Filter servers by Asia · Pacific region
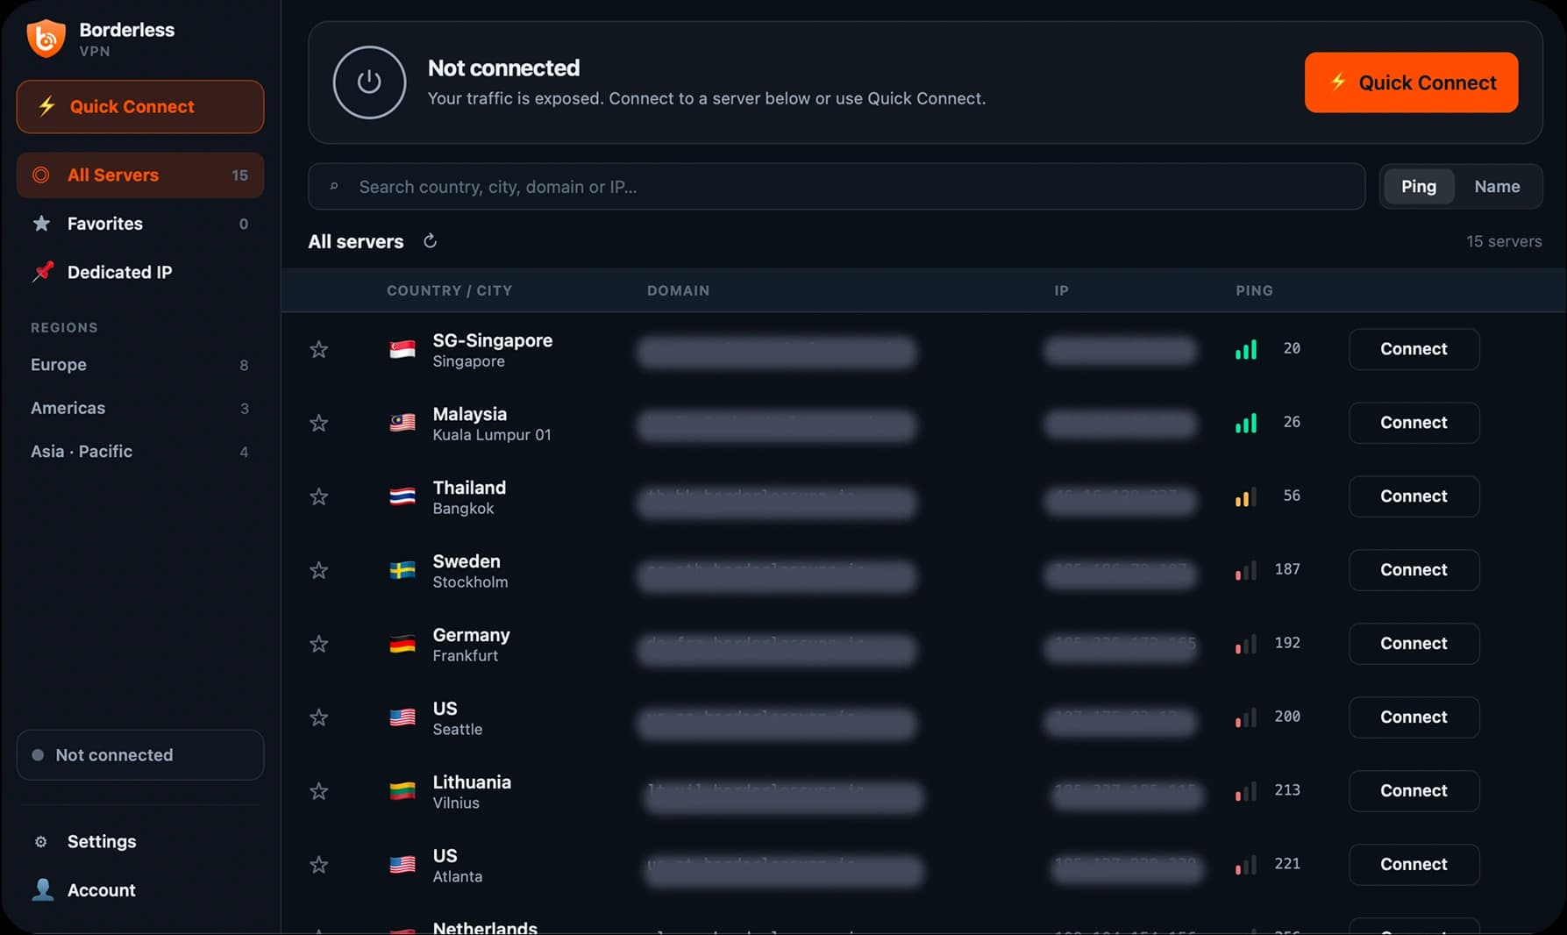Image resolution: width=1567 pixels, height=935 pixels. pos(140,452)
